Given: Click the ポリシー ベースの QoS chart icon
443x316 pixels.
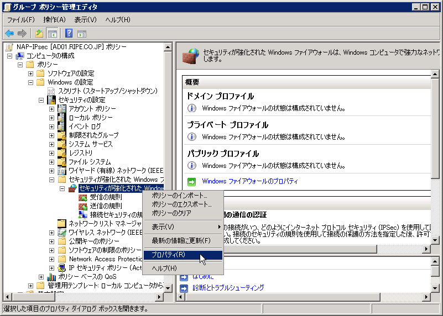Looking at the screenshot, I should pos(51,277).
